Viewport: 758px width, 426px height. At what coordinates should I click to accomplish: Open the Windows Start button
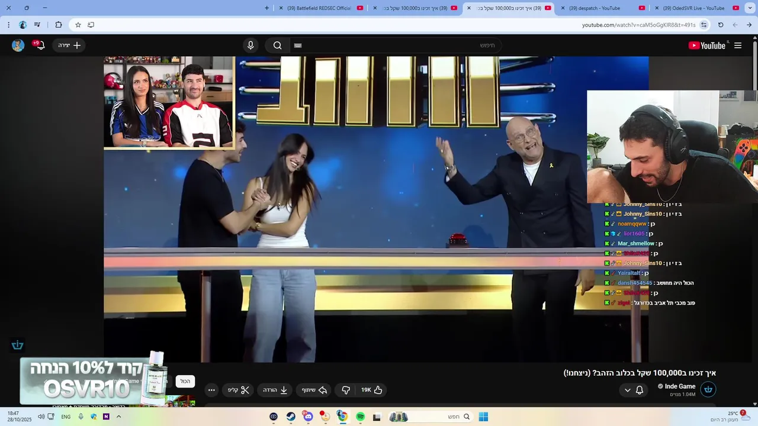(483, 417)
